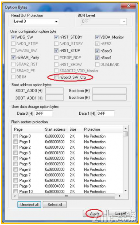Viewport: 140px width, 225px height.
Task: Expand the BOR Level dropdown
Action: (104, 22)
